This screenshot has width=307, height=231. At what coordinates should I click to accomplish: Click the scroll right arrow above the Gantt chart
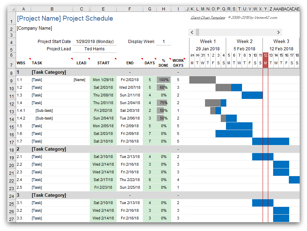pyautogui.click(x=278, y=33)
